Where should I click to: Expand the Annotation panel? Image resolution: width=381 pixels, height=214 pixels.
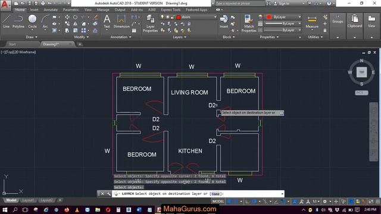(x=121, y=37)
